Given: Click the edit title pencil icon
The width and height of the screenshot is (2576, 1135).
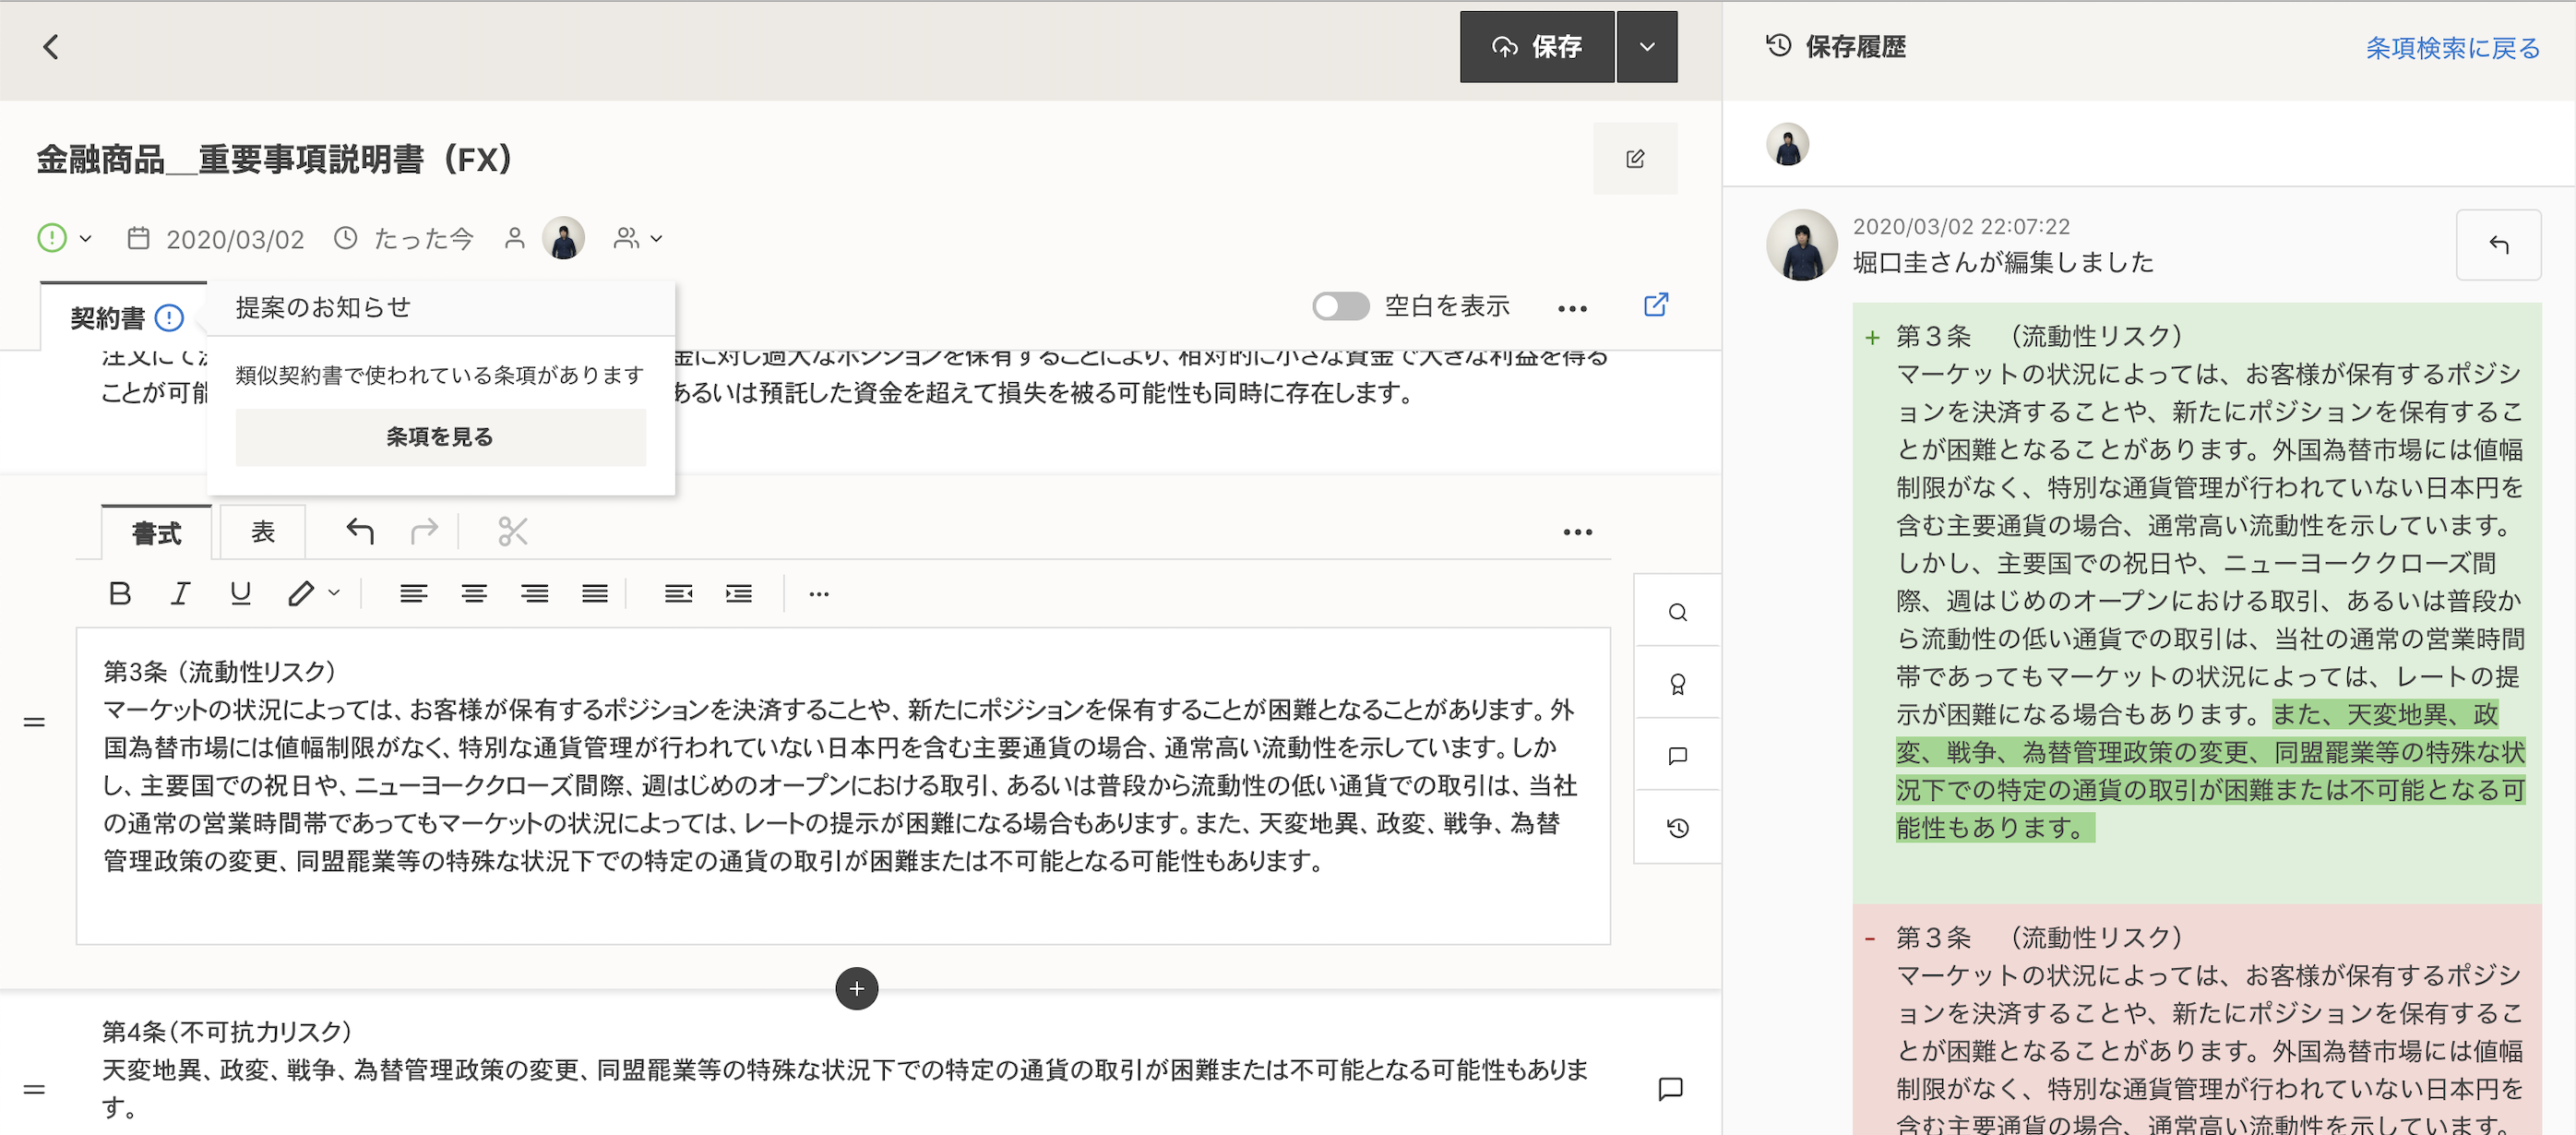Looking at the screenshot, I should [1635, 159].
